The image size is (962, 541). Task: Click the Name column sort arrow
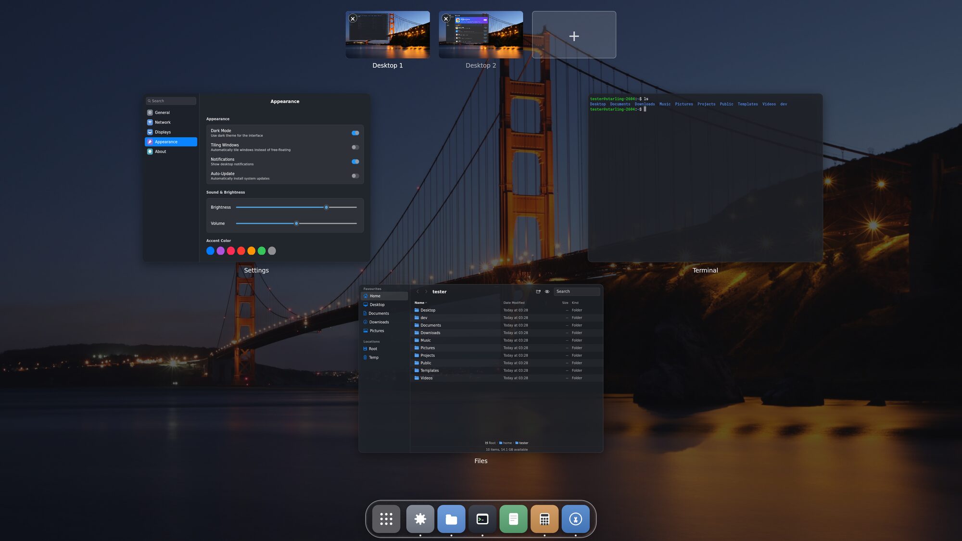426,303
